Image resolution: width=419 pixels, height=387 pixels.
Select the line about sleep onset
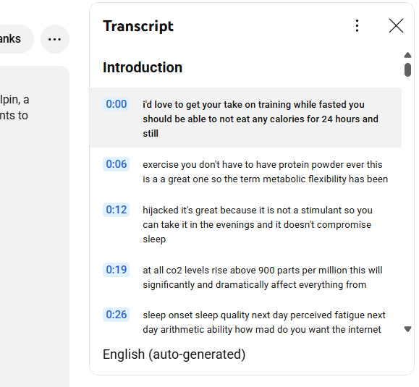(245, 322)
